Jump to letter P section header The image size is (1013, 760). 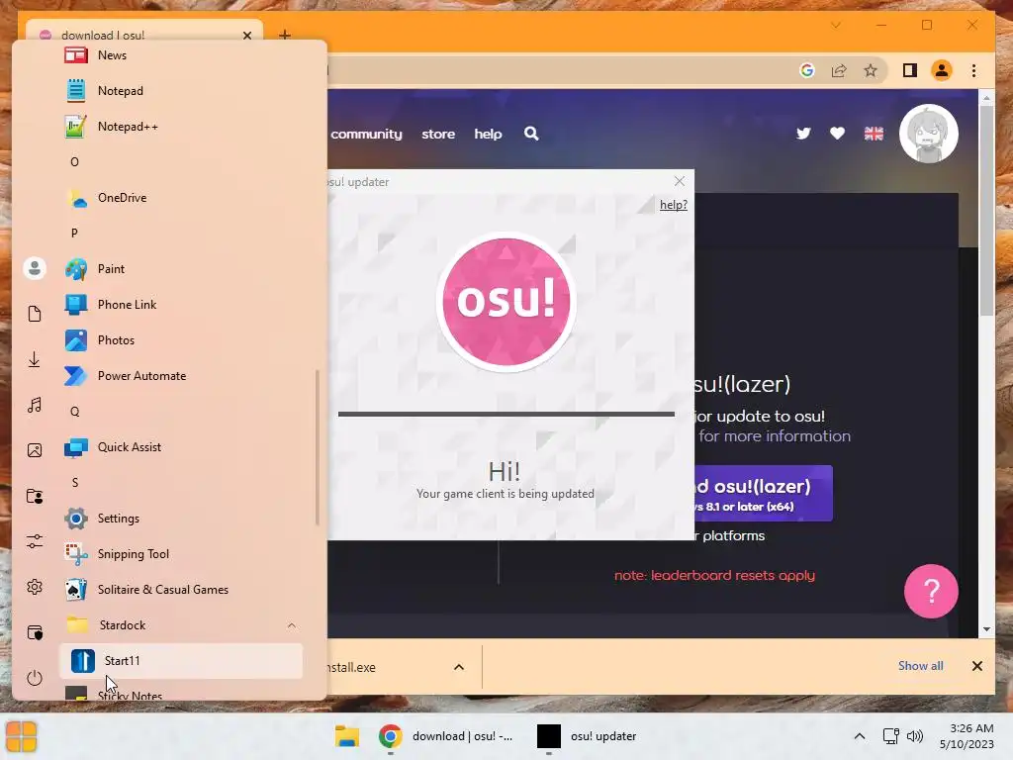point(74,233)
